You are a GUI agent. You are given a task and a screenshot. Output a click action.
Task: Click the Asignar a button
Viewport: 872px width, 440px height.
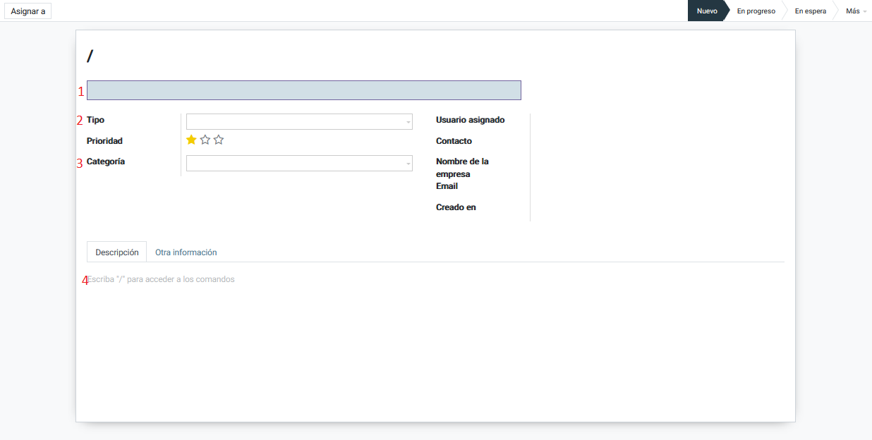28,11
